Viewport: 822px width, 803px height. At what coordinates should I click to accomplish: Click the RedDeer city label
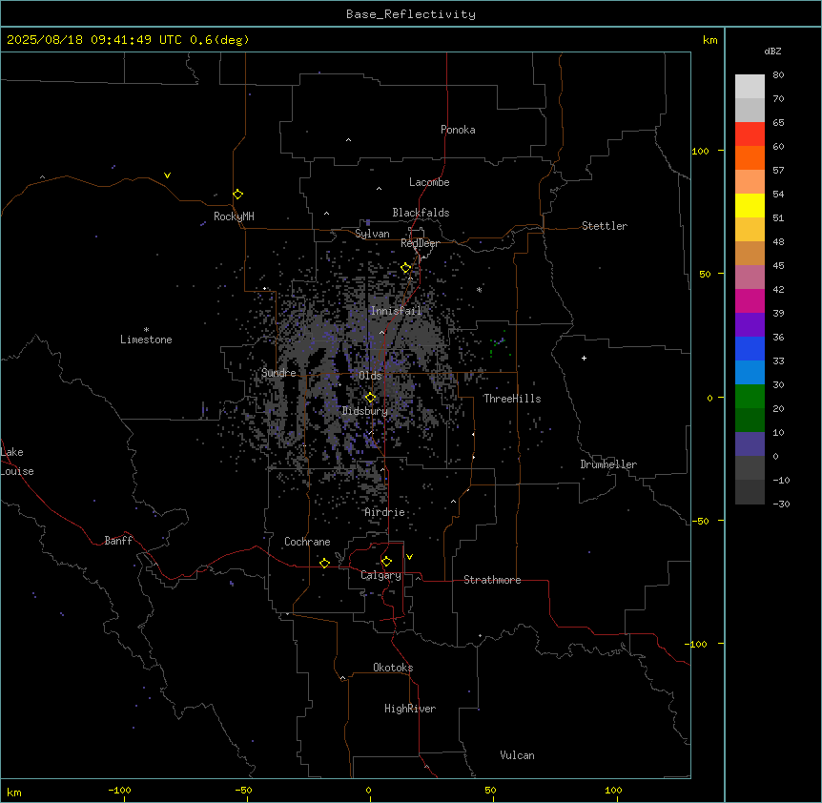point(420,243)
